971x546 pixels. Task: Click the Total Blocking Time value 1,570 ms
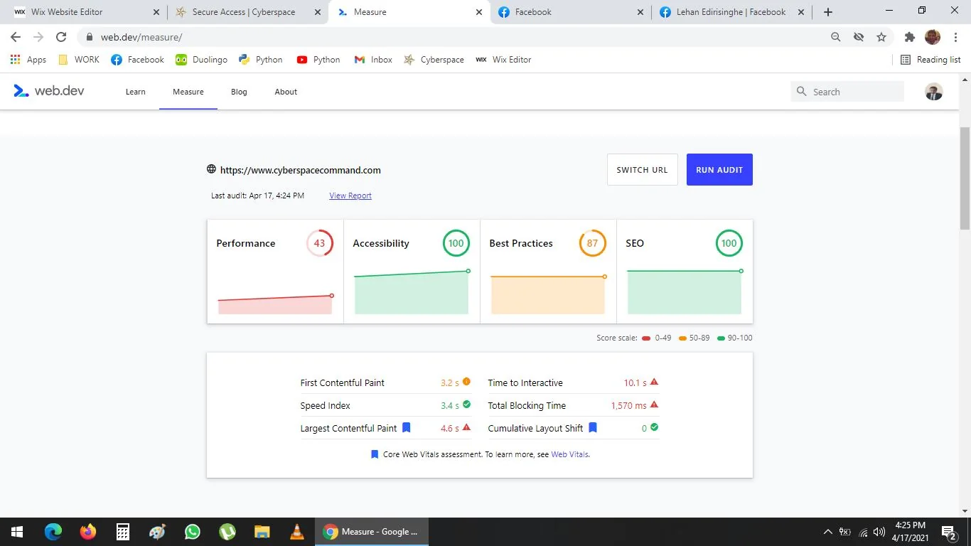[x=628, y=405]
